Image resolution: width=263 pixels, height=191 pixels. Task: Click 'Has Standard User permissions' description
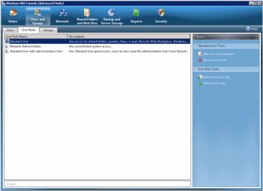[x=129, y=51]
